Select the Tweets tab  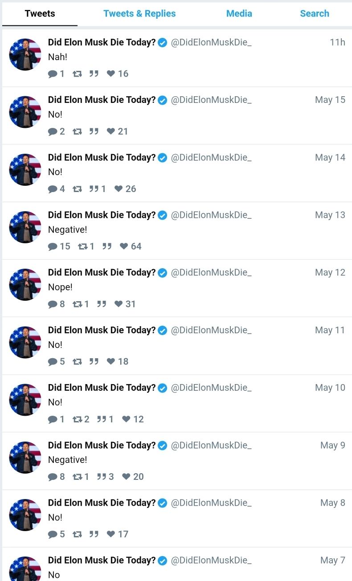pyautogui.click(x=40, y=13)
